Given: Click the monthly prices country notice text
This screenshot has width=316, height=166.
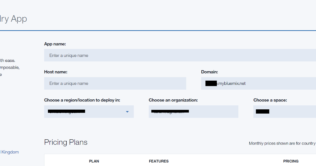Looking at the screenshot, I should [282, 143].
